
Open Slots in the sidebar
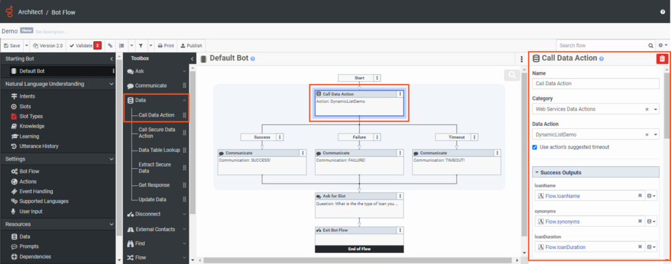[25, 106]
